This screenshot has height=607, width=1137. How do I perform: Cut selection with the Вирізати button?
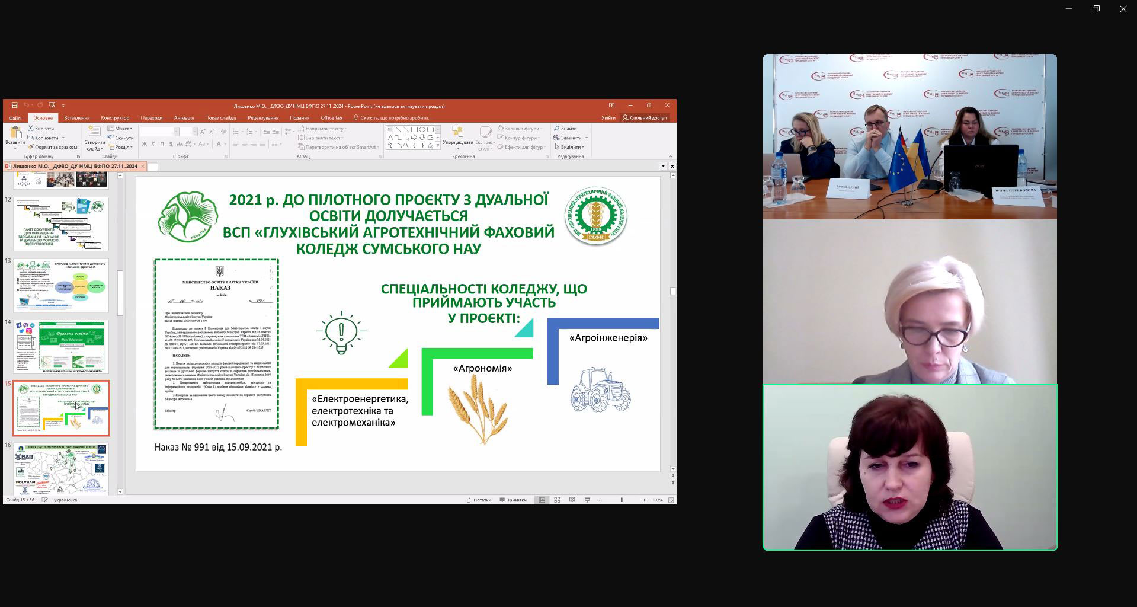(41, 129)
